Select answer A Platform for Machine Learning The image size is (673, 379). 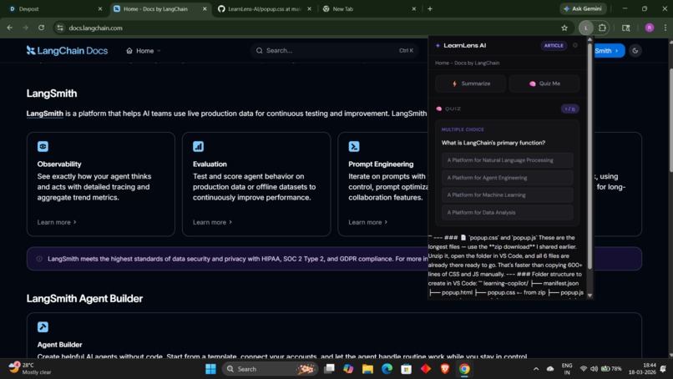pos(508,195)
